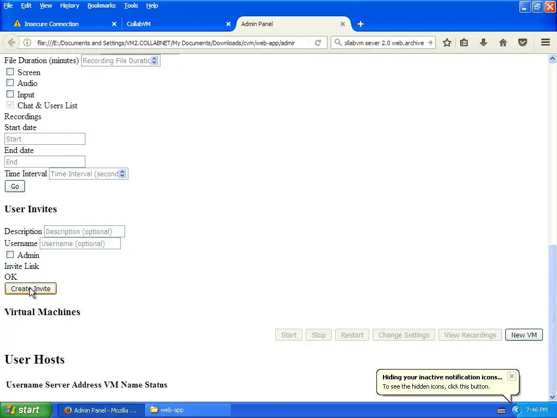Show hidden tray icons chevron
Image resolution: width=557 pixels, height=418 pixels.
516,410
